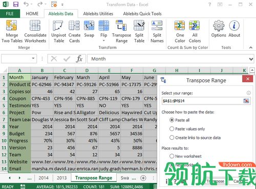The height and width of the screenshot is (189, 256).
Task: Open the 2014 sheet tab
Action: tap(44, 178)
